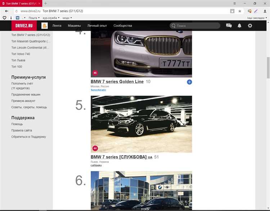
Task: Go back with the browser back arrow
Action: coord(6,11)
